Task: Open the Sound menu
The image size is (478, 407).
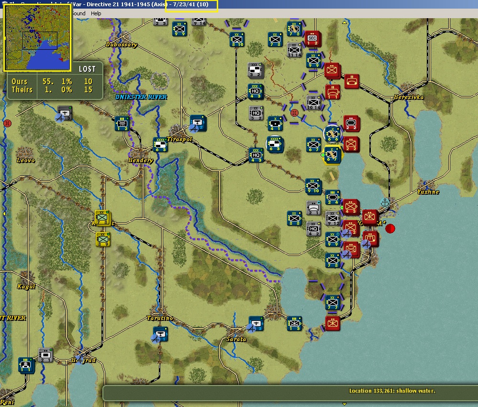Action: (78, 13)
